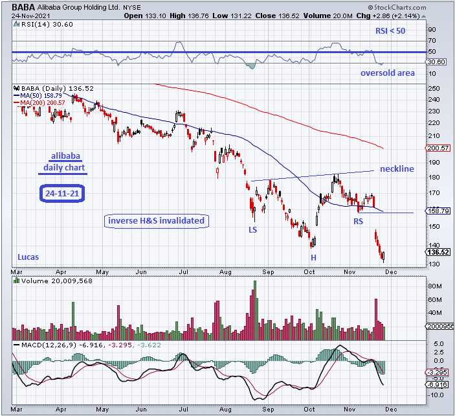This screenshot has height=416, width=455.
Task: Click the Volume 20,009,568 legend text
Action: [56, 281]
